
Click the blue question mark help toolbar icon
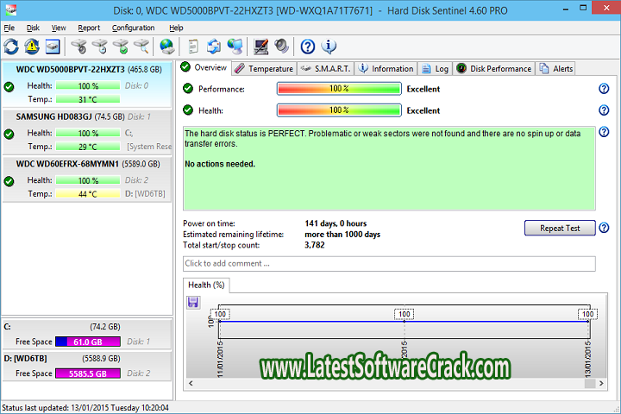click(x=308, y=47)
